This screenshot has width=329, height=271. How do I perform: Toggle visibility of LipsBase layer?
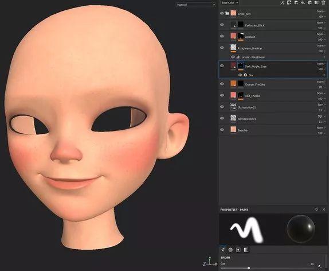coord(222,36)
